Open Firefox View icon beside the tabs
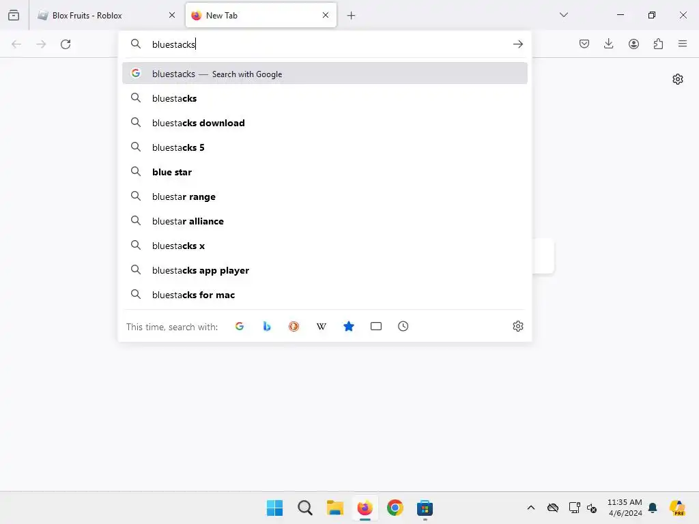This screenshot has width=699, height=524. click(14, 15)
